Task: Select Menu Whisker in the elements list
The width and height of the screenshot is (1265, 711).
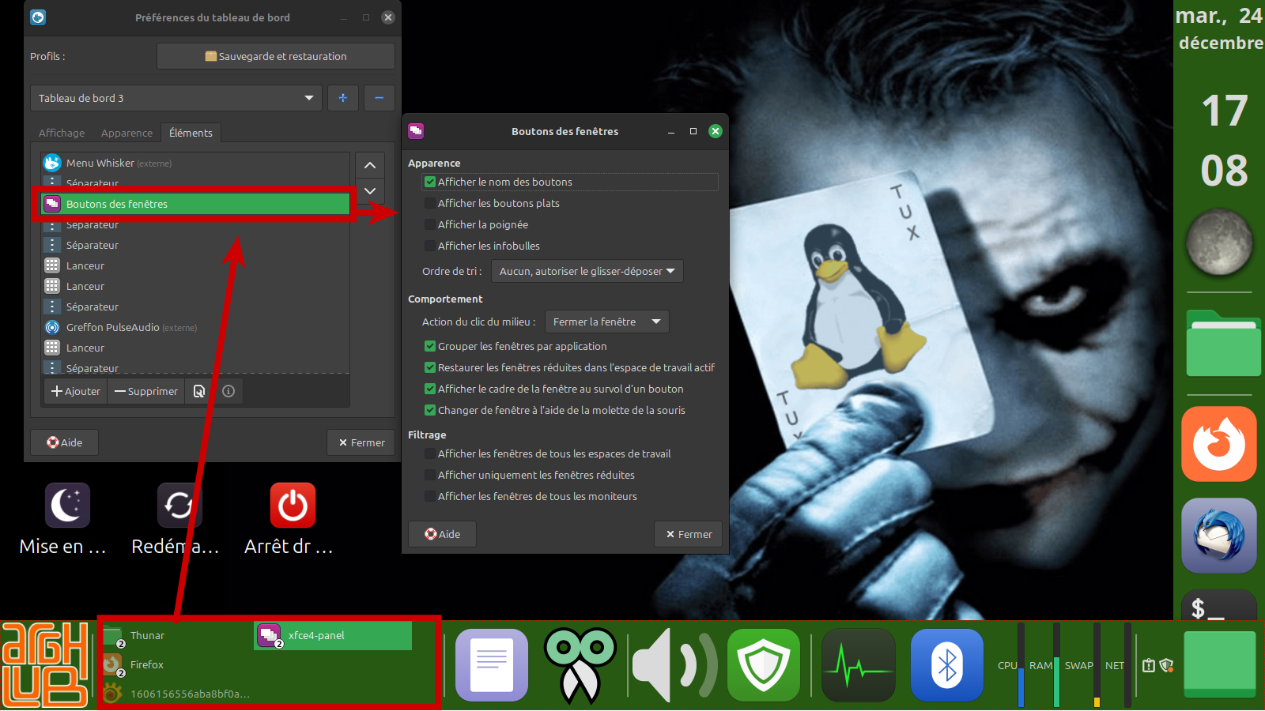Action: tap(194, 163)
